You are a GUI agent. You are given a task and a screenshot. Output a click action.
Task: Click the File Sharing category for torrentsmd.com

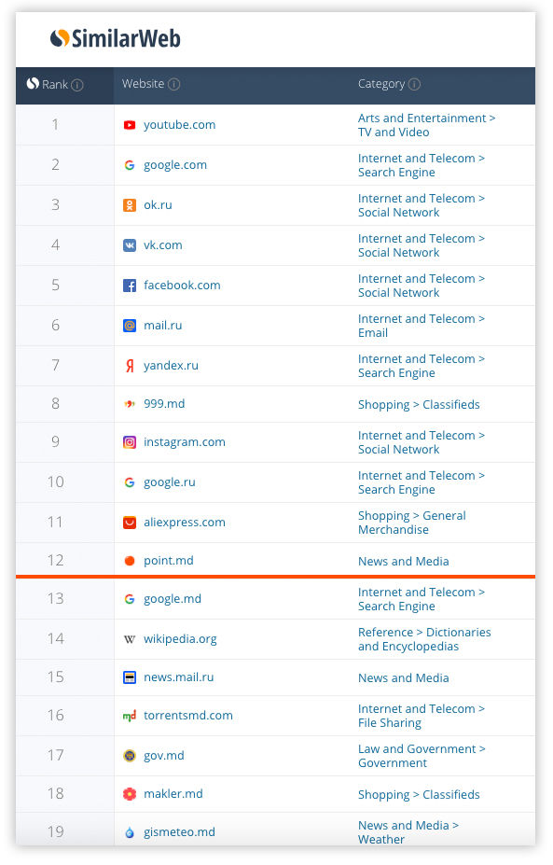pyautogui.click(x=391, y=724)
